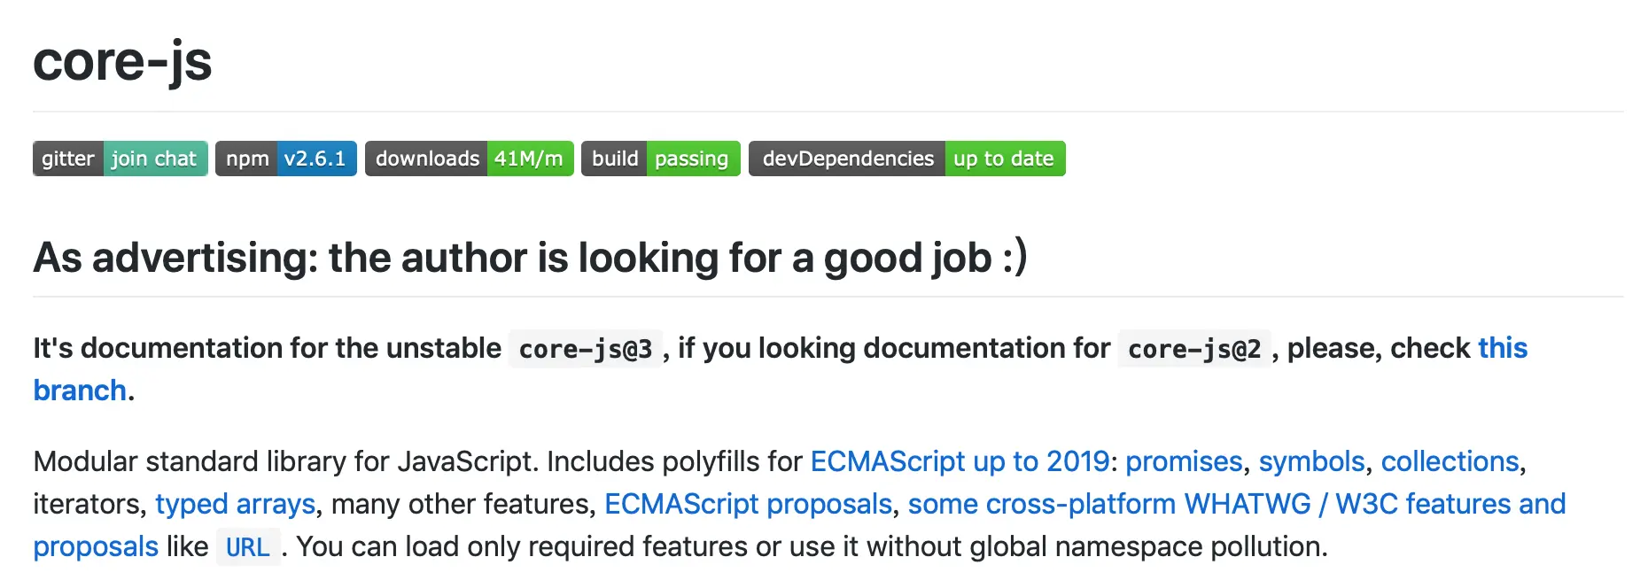Open the 'ECMAScript up to 2019' link

pos(960,461)
